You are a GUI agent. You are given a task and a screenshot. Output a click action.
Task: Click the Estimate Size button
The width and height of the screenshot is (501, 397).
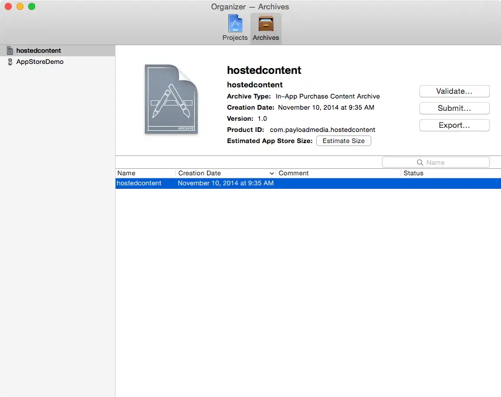[x=343, y=141]
